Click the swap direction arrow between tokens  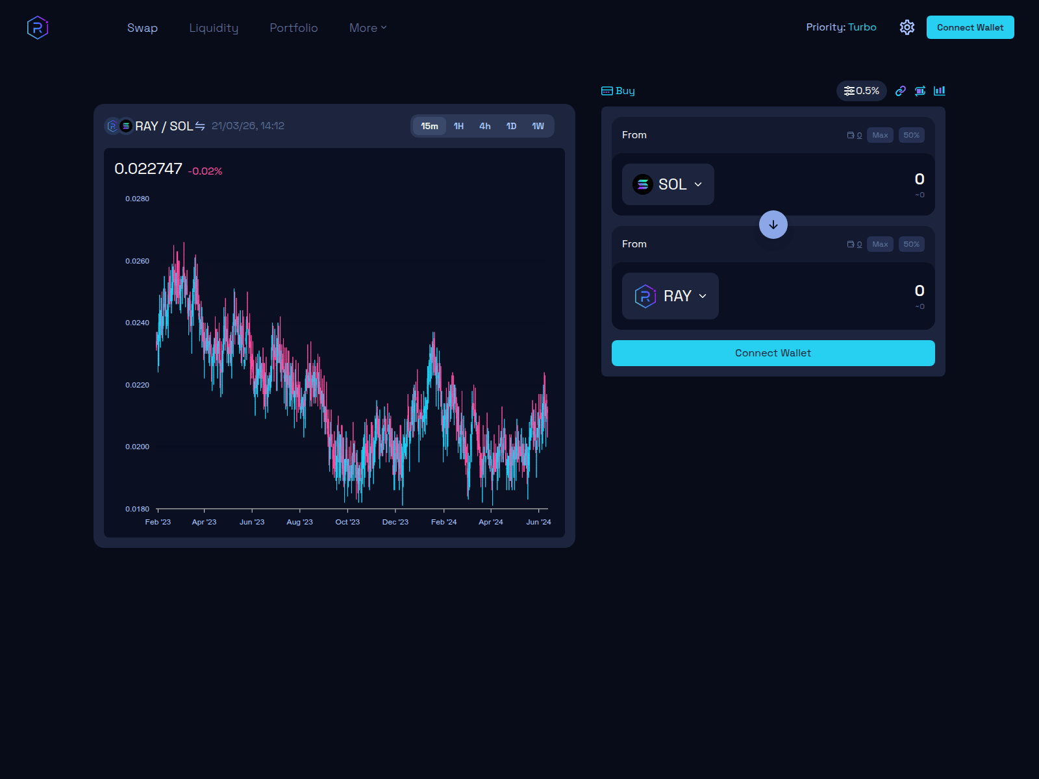773,225
